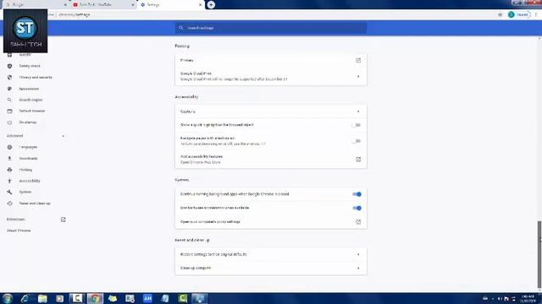
Task: Click the Search settings input field
Action: point(271,28)
